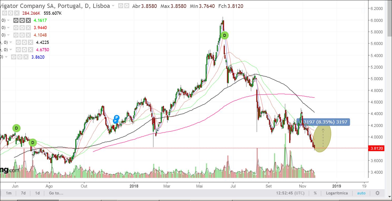Hide the 3.8620 indicator line

14,57
